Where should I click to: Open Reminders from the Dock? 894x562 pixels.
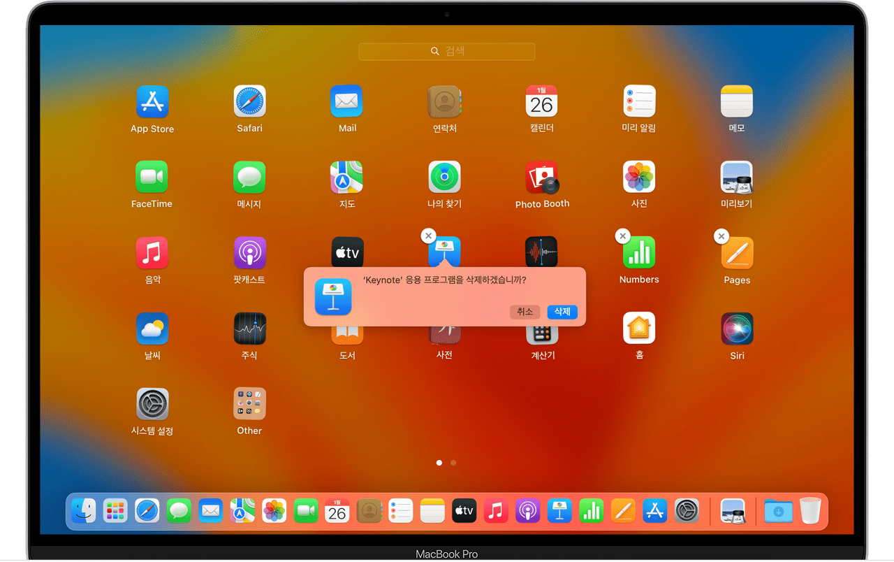point(401,510)
